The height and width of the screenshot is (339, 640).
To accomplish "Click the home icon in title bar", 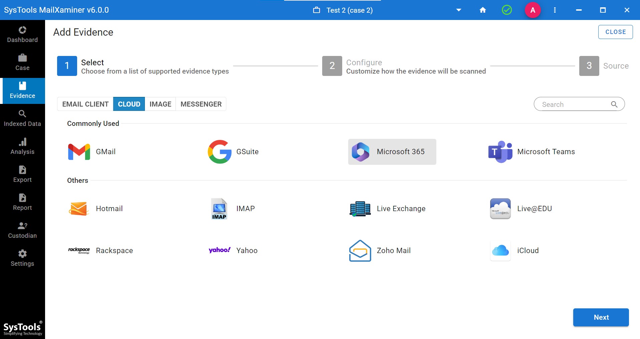I will point(483,10).
